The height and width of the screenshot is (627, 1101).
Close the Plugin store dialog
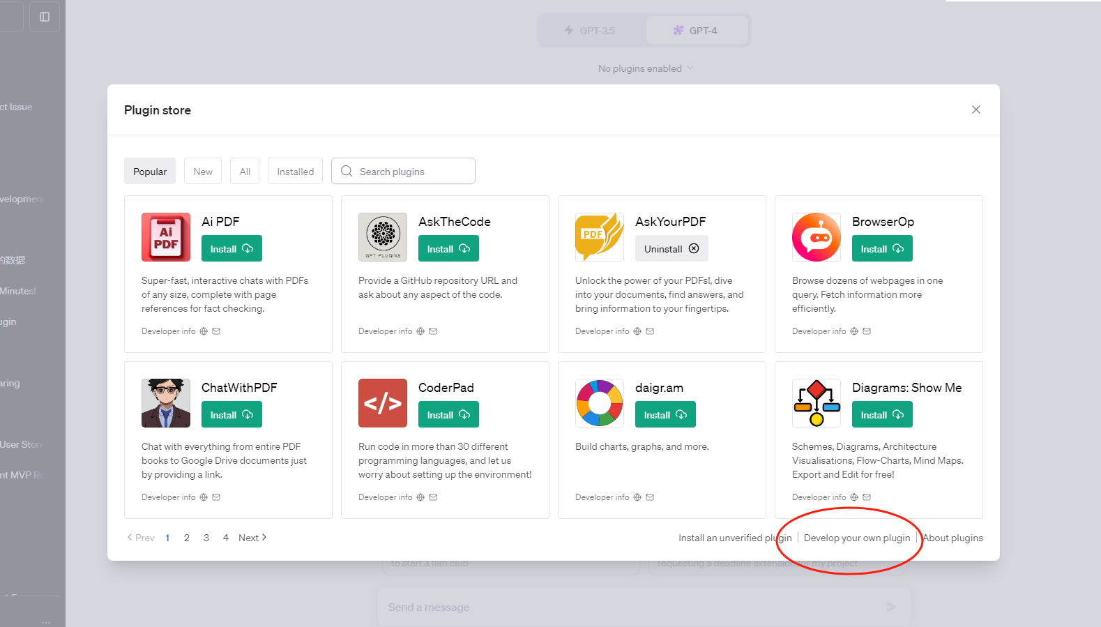[x=976, y=109]
